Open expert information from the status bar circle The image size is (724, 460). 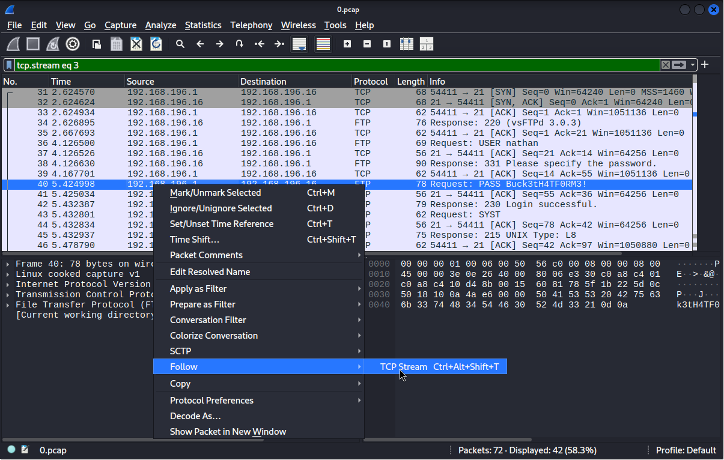(11, 449)
